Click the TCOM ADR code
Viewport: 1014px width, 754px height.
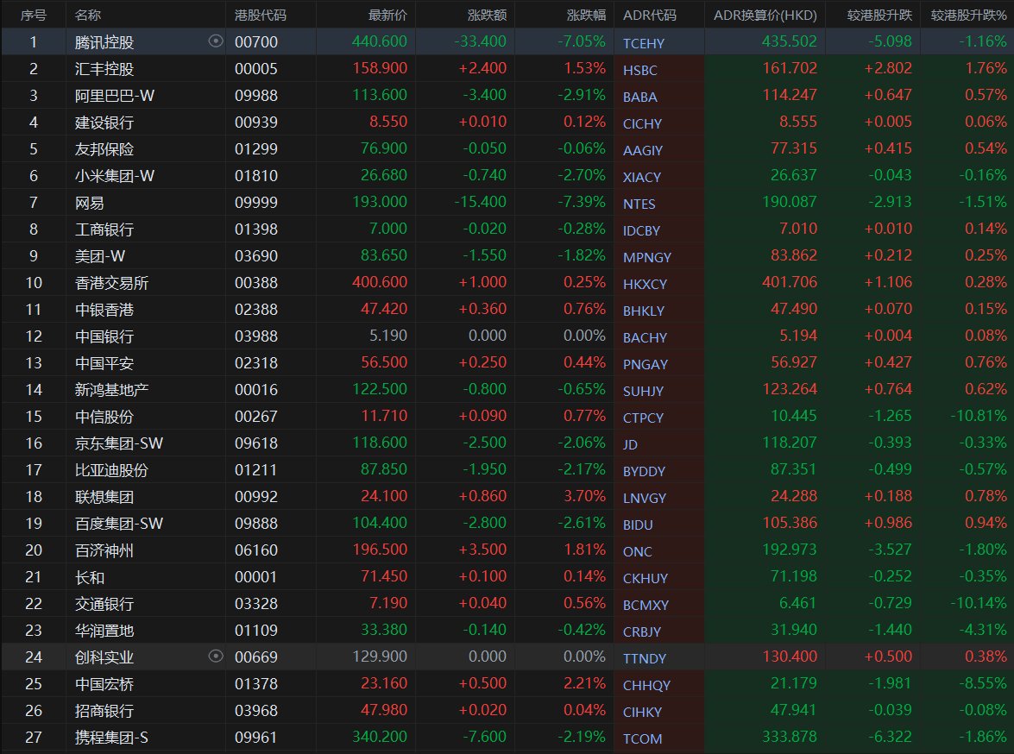click(x=642, y=738)
